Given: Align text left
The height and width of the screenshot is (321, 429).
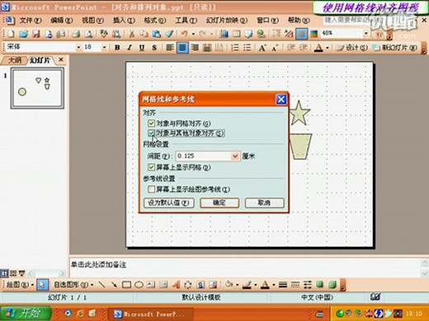Looking at the screenshot, I should point(170,48).
